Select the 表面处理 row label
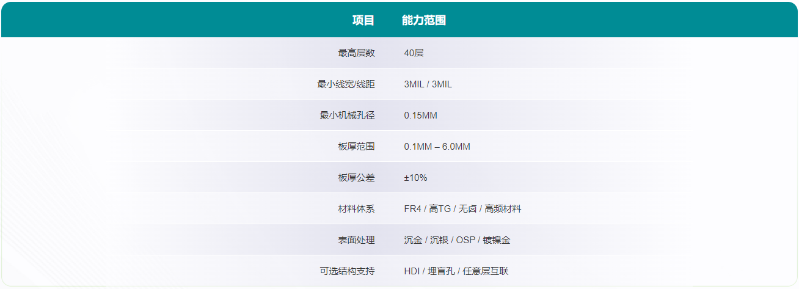799x289 pixels. point(356,240)
